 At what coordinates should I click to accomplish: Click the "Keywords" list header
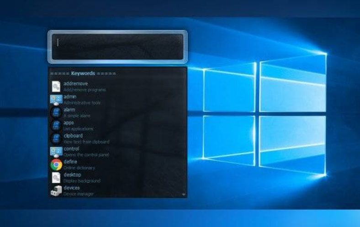coord(83,74)
